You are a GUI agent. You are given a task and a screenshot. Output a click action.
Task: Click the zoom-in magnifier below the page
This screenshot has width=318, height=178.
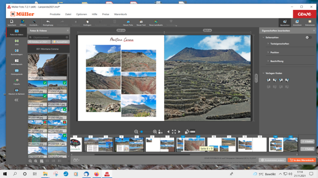tap(155, 132)
